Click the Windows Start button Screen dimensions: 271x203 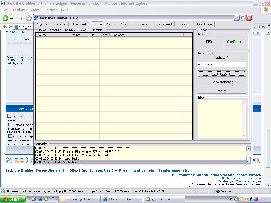(13, 199)
